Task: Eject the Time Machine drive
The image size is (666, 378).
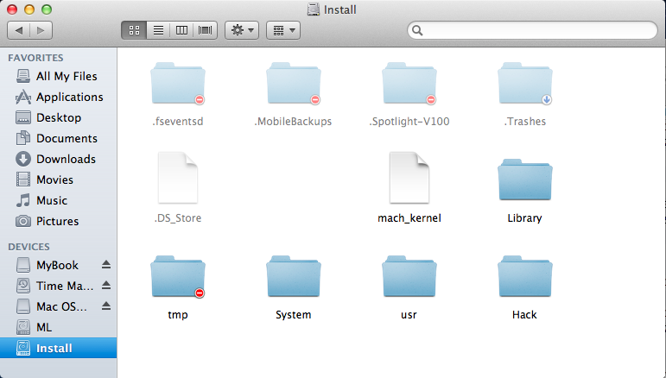Action: 106,285
